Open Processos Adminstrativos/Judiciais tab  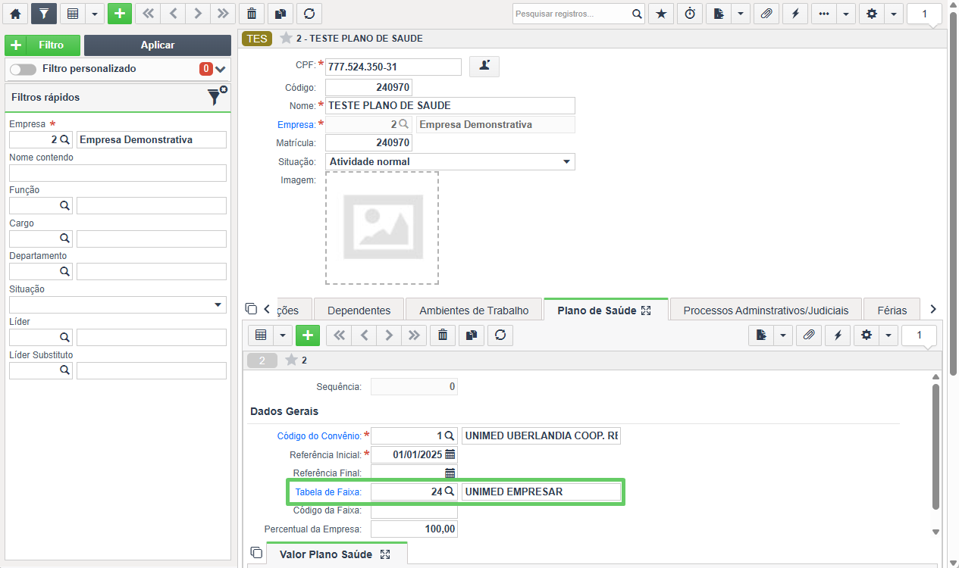(766, 311)
